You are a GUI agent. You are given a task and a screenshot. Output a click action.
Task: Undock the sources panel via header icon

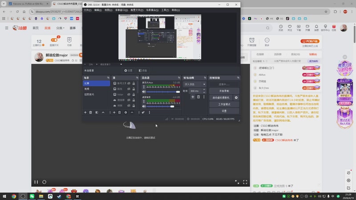137,78
